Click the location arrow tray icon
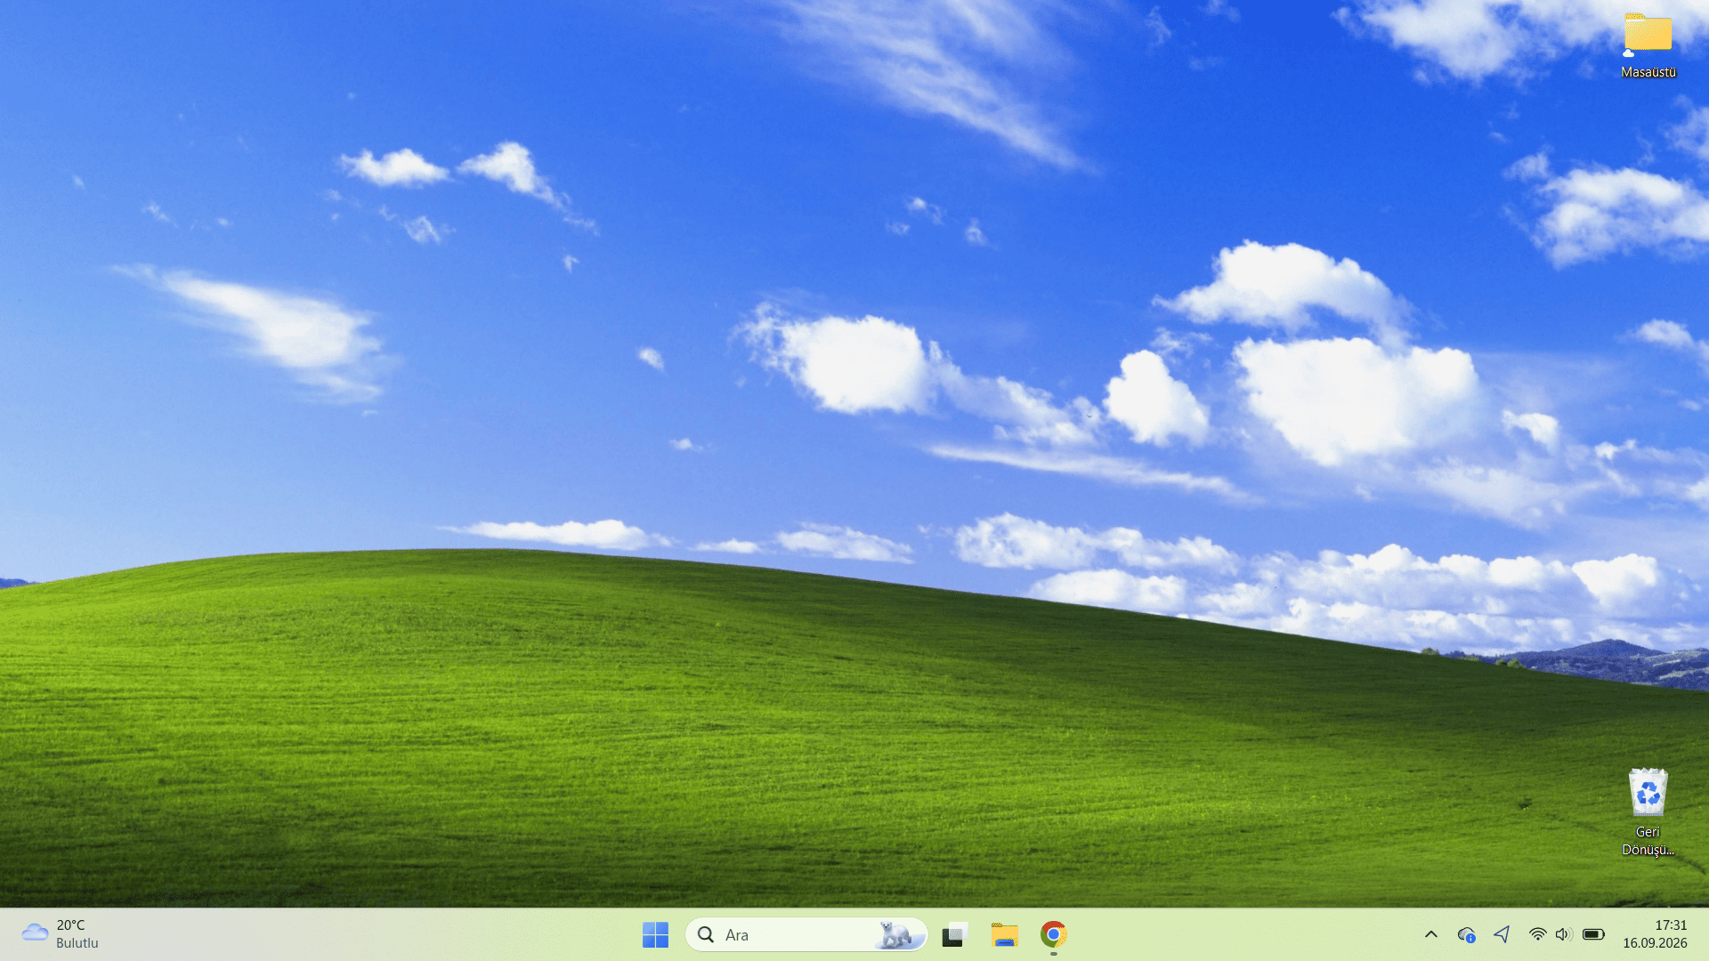This screenshot has height=961, width=1709. pos(1502,934)
